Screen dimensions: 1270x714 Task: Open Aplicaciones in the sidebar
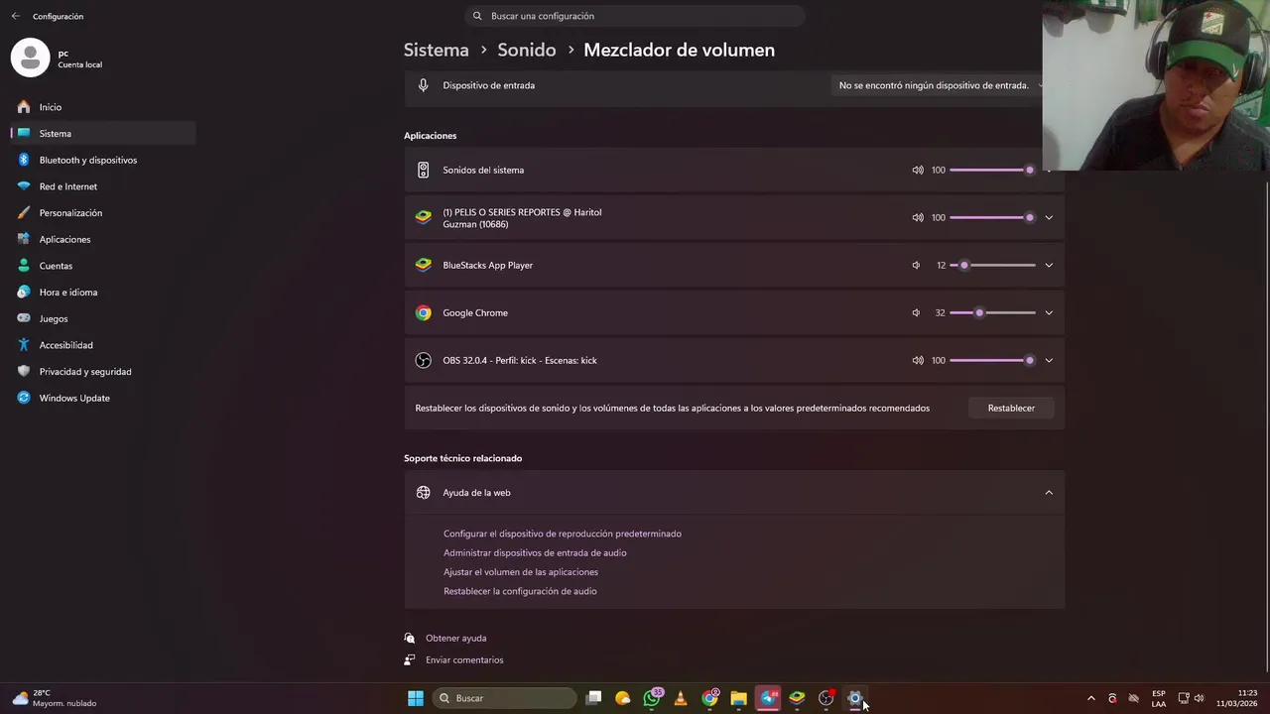click(103, 239)
